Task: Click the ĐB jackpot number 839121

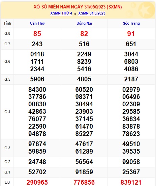Action: click(131, 182)
